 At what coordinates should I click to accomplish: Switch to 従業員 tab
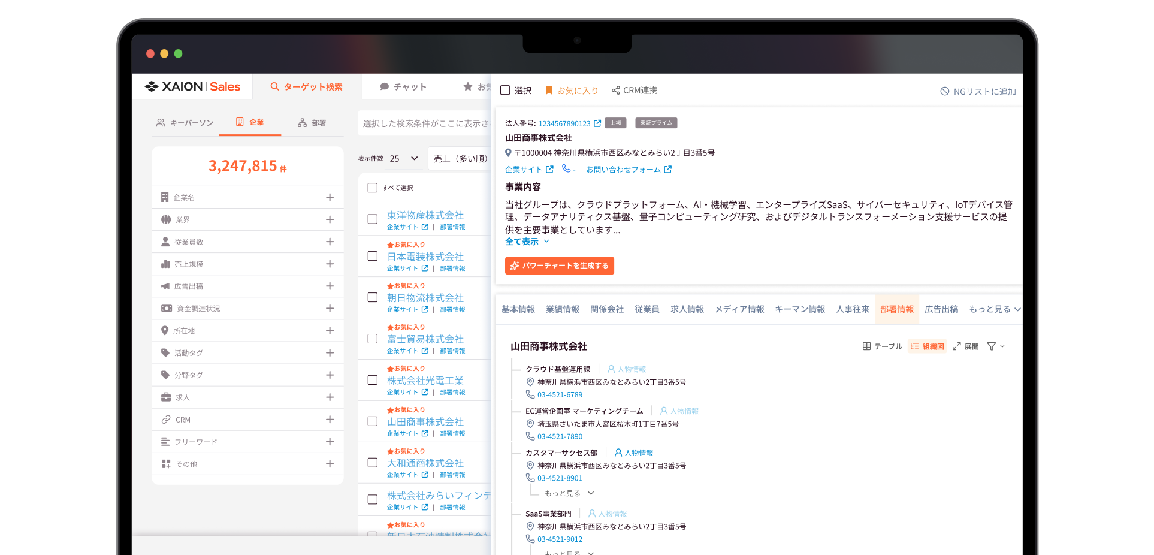pyautogui.click(x=647, y=309)
